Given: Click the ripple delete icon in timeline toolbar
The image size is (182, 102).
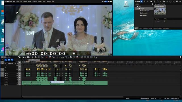Looking at the screenshot, I should click(50, 57).
